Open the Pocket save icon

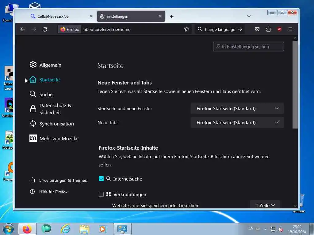pos(257,29)
